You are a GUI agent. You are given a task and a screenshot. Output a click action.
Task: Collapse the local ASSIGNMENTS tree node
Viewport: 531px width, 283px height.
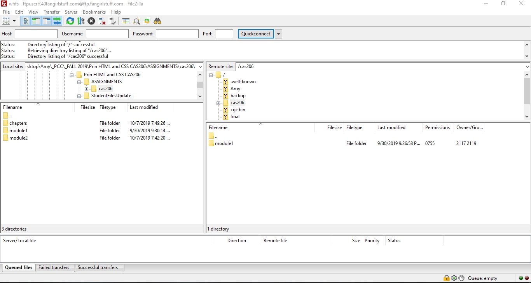[79, 82]
